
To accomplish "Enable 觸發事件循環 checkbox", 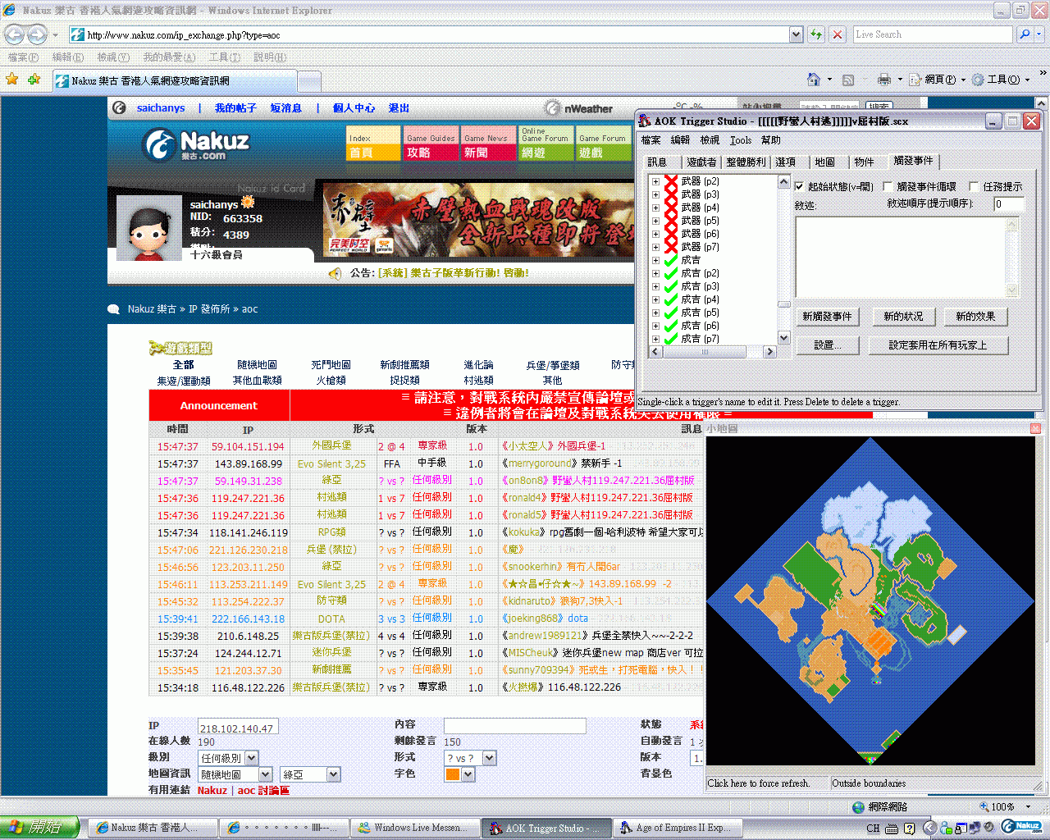I will (888, 187).
